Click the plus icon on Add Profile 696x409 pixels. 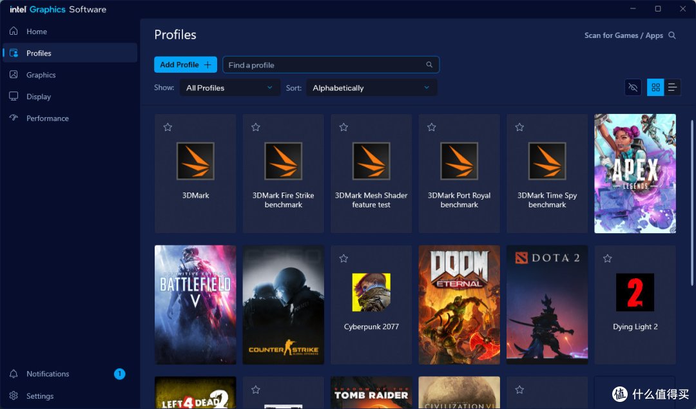click(208, 65)
